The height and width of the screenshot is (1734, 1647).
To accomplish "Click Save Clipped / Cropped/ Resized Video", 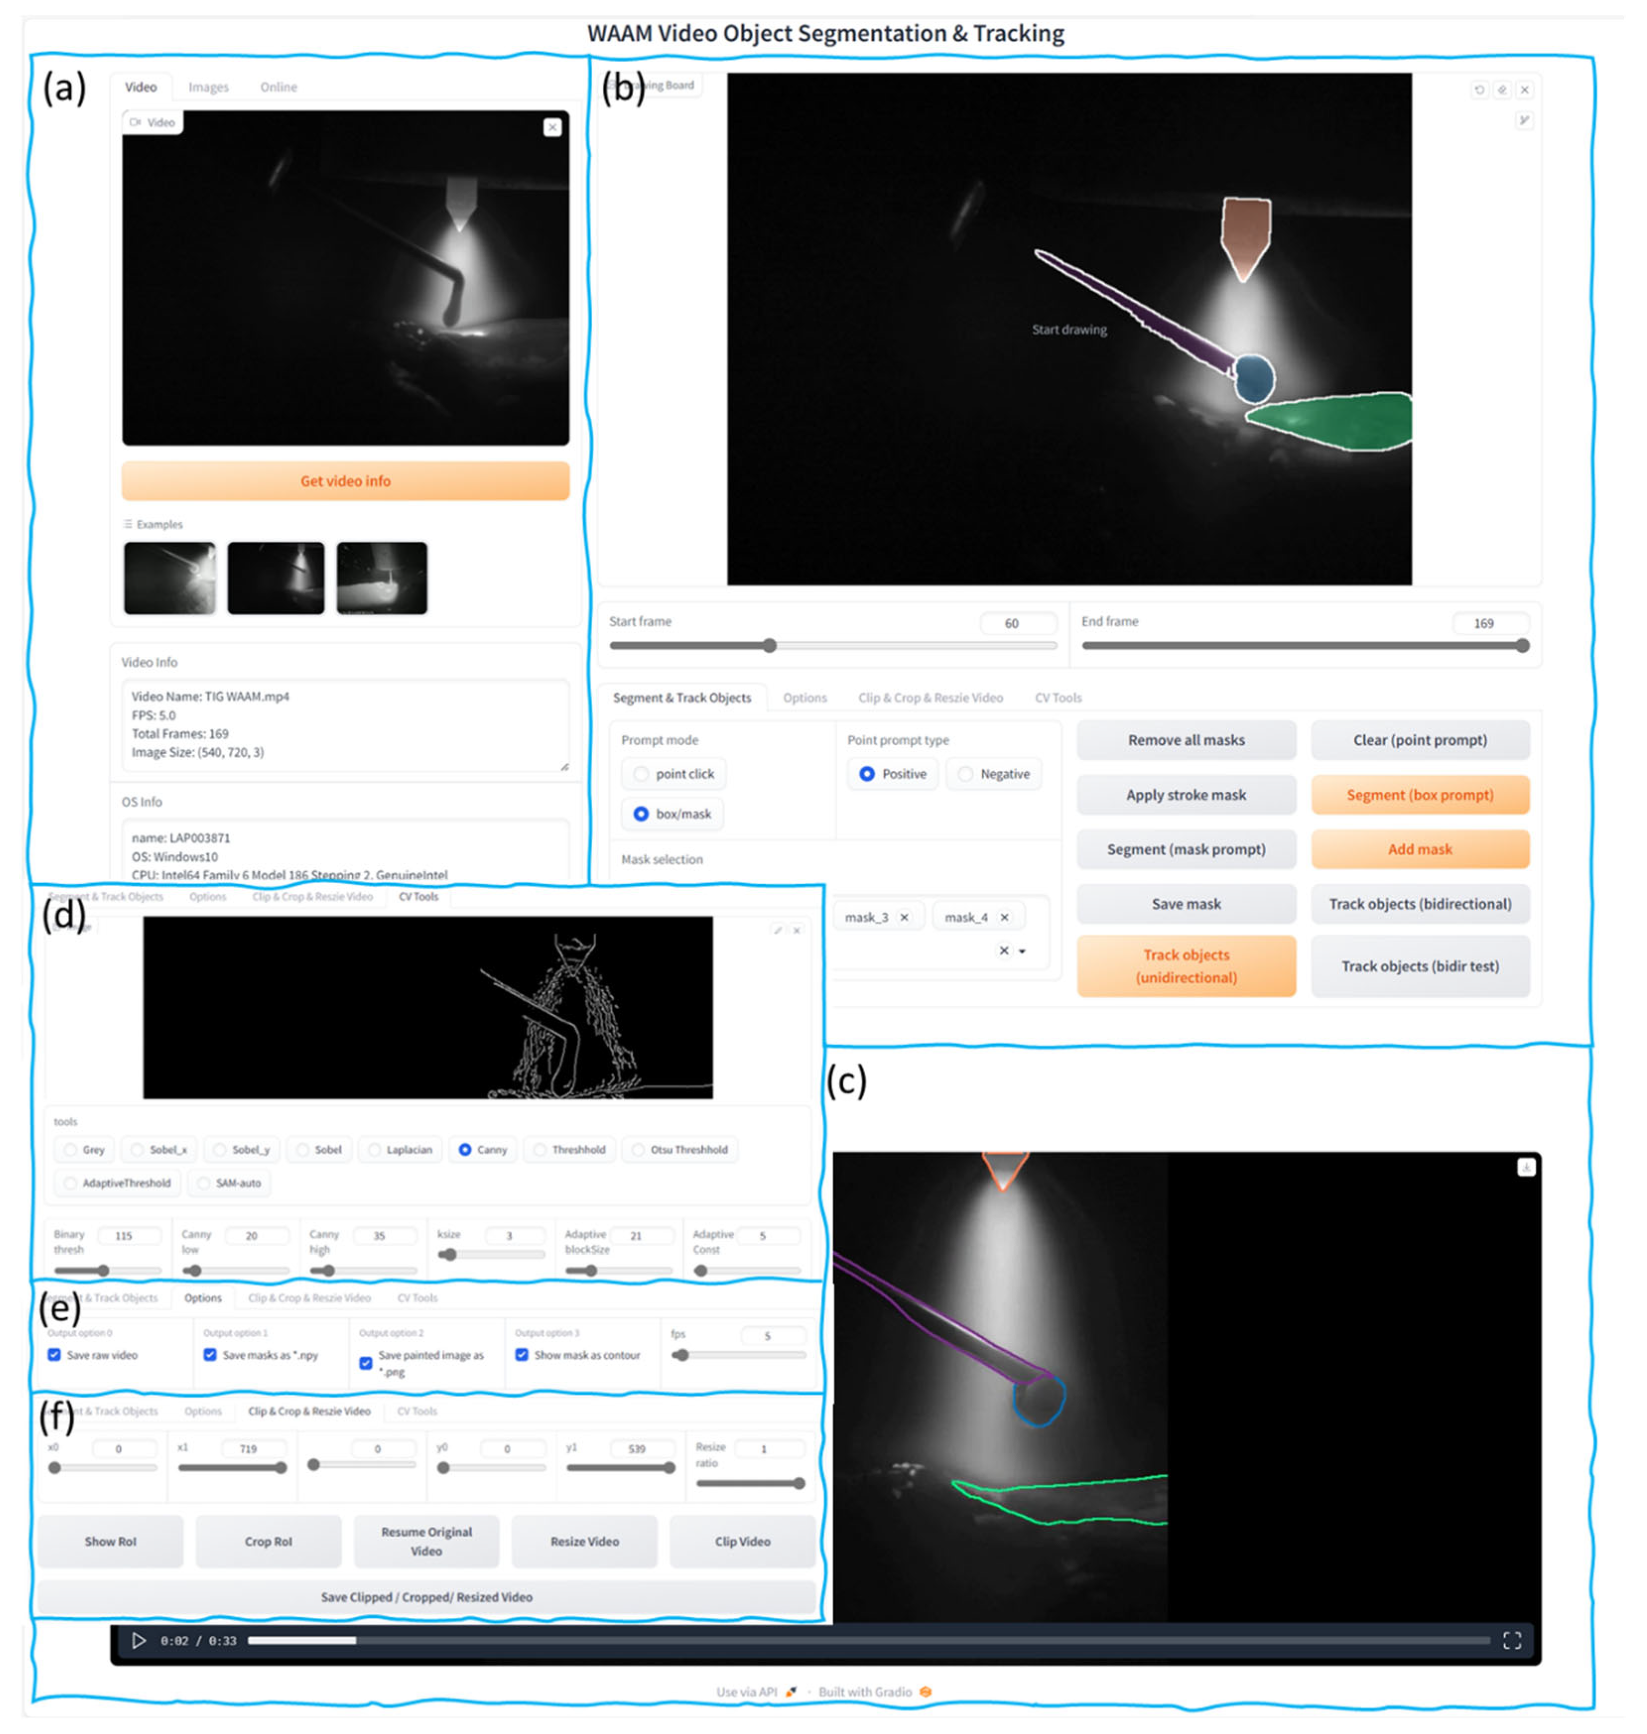I will pos(427,1597).
